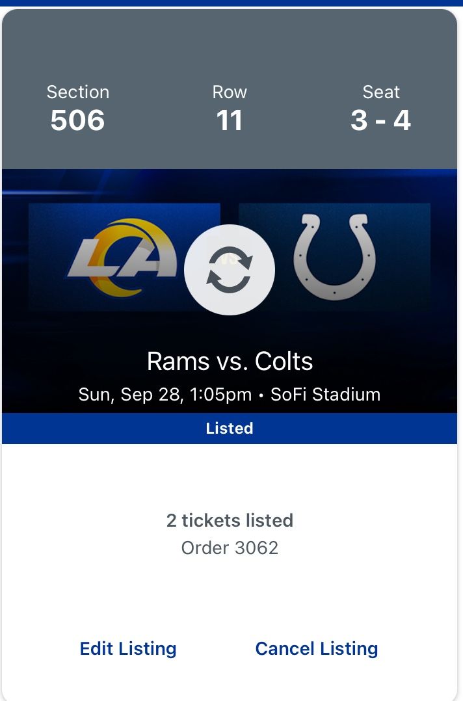Click the row number 11

coord(230,120)
